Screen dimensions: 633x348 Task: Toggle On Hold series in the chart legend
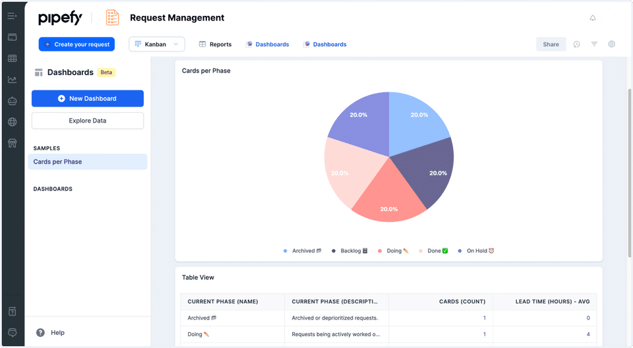pyautogui.click(x=476, y=250)
